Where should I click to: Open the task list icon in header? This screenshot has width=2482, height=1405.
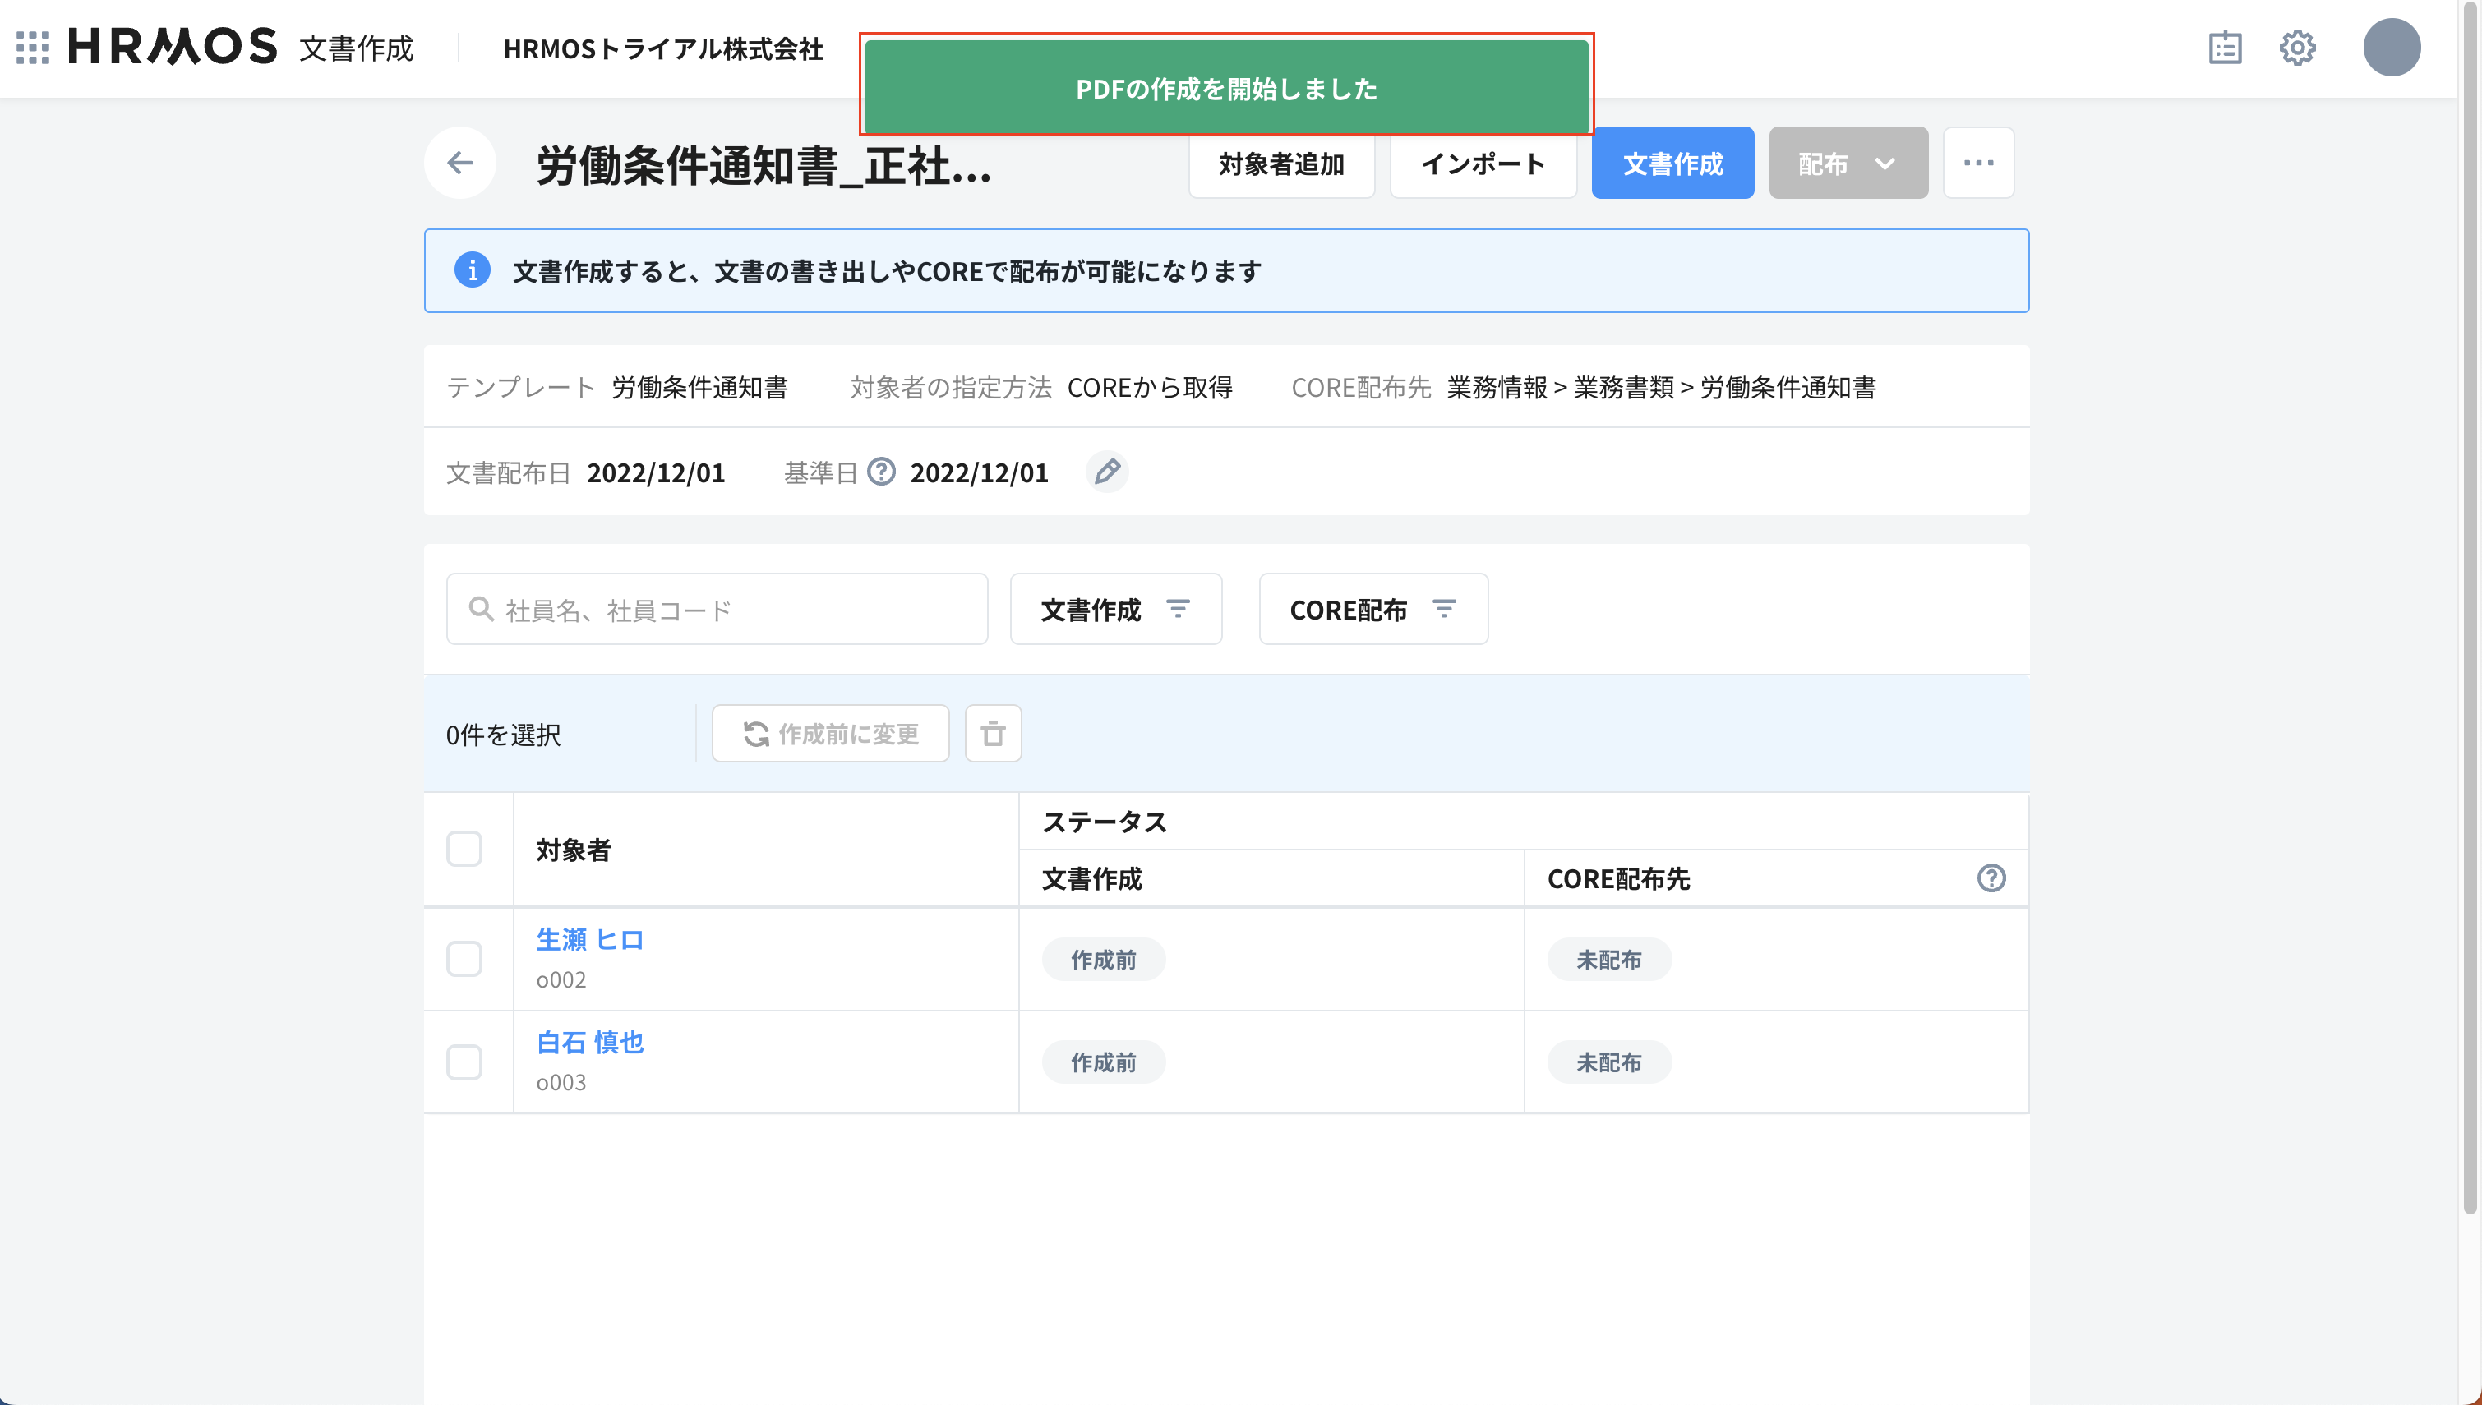pos(2224,48)
